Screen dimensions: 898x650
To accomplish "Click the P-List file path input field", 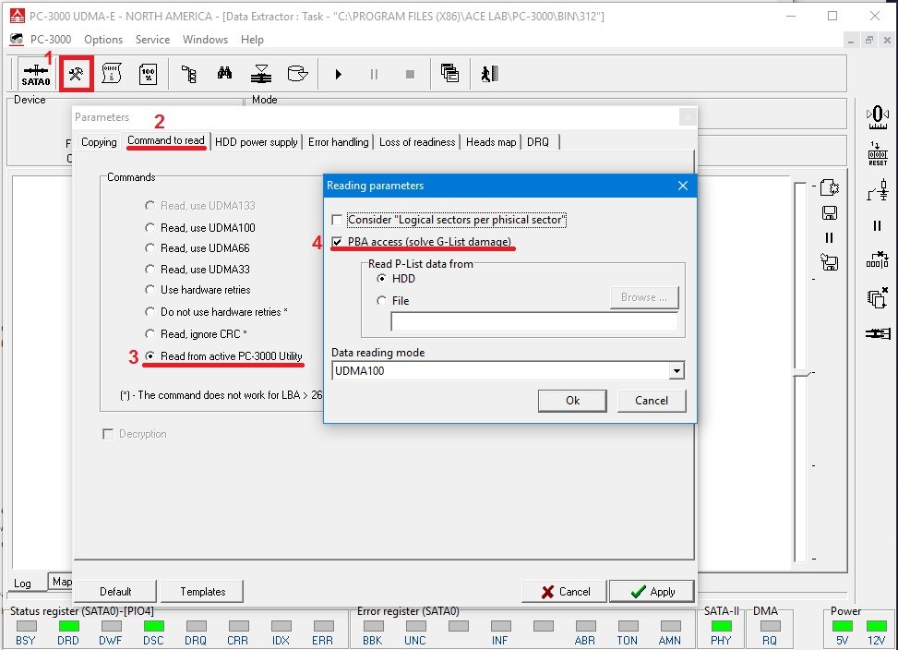I will pyautogui.click(x=533, y=321).
